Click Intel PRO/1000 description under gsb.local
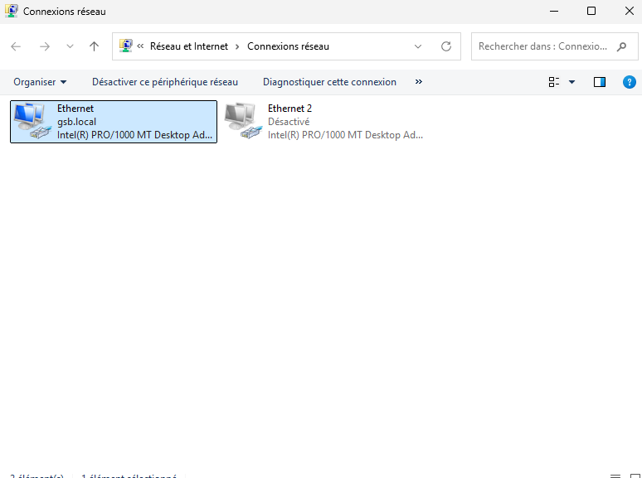This screenshot has width=642, height=478. (x=134, y=135)
